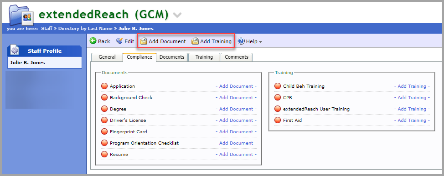Click the Degree row name

click(x=118, y=109)
